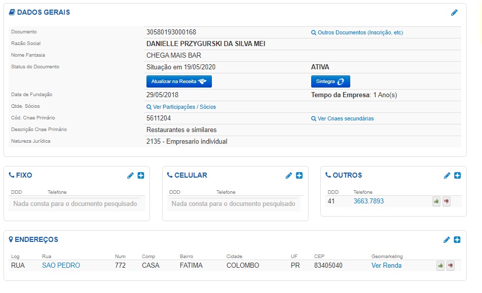The height and width of the screenshot is (293, 482).
Task: Click the SAO PEDRO street link
Action: 61,266
